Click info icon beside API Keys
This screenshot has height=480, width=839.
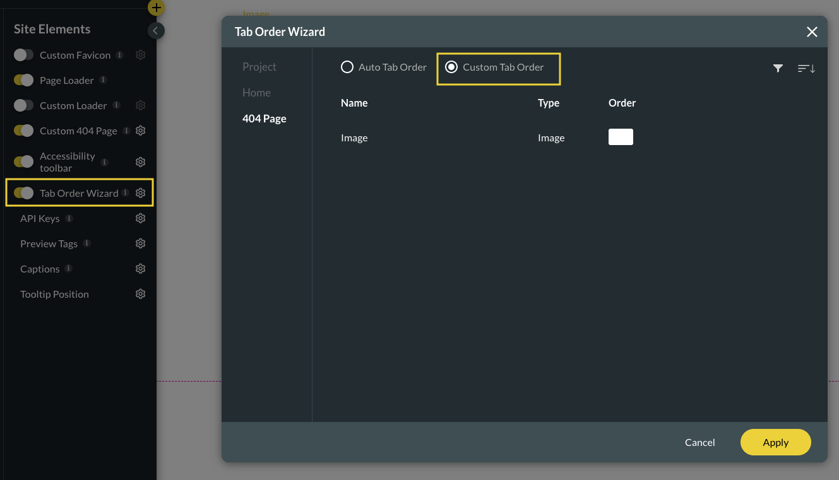[x=69, y=218]
